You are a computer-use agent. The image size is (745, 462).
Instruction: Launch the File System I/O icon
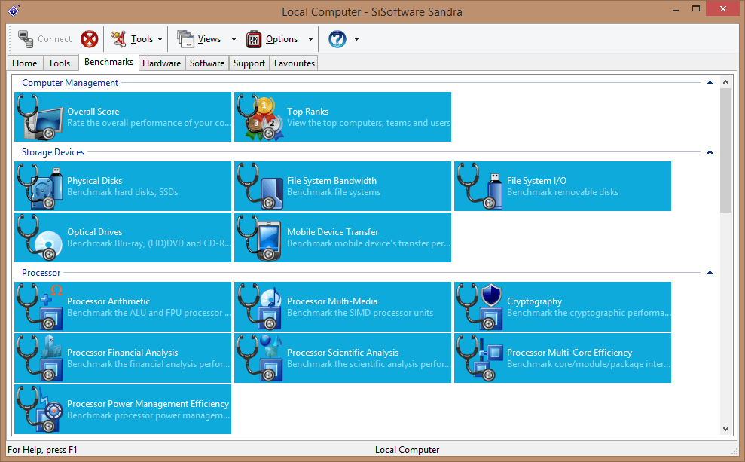tap(480, 186)
